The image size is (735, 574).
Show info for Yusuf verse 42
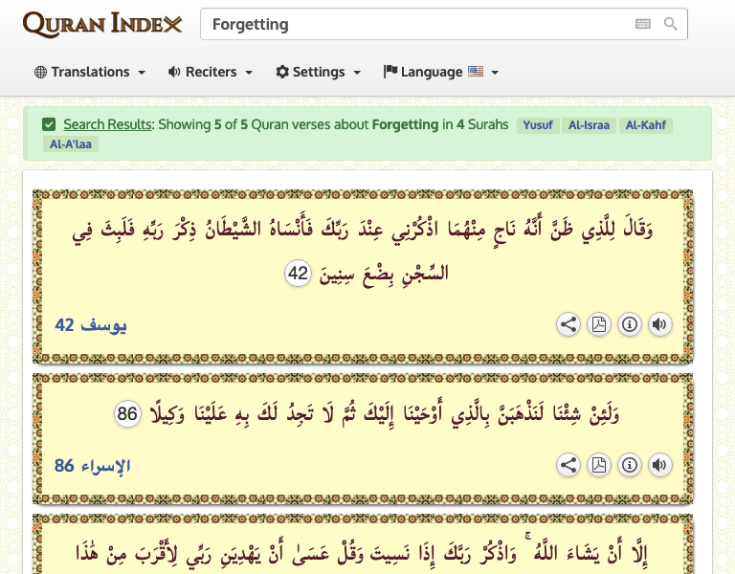click(x=629, y=324)
